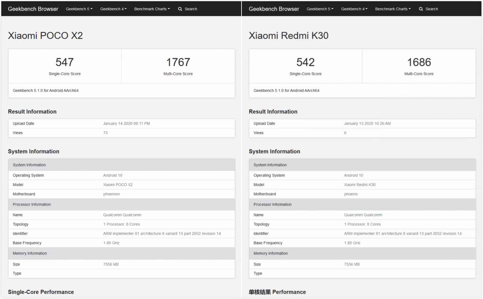The width and height of the screenshot is (483, 299).
Task: Open Geekbench 4 dropdown in left navbar
Action: (113, 9)
